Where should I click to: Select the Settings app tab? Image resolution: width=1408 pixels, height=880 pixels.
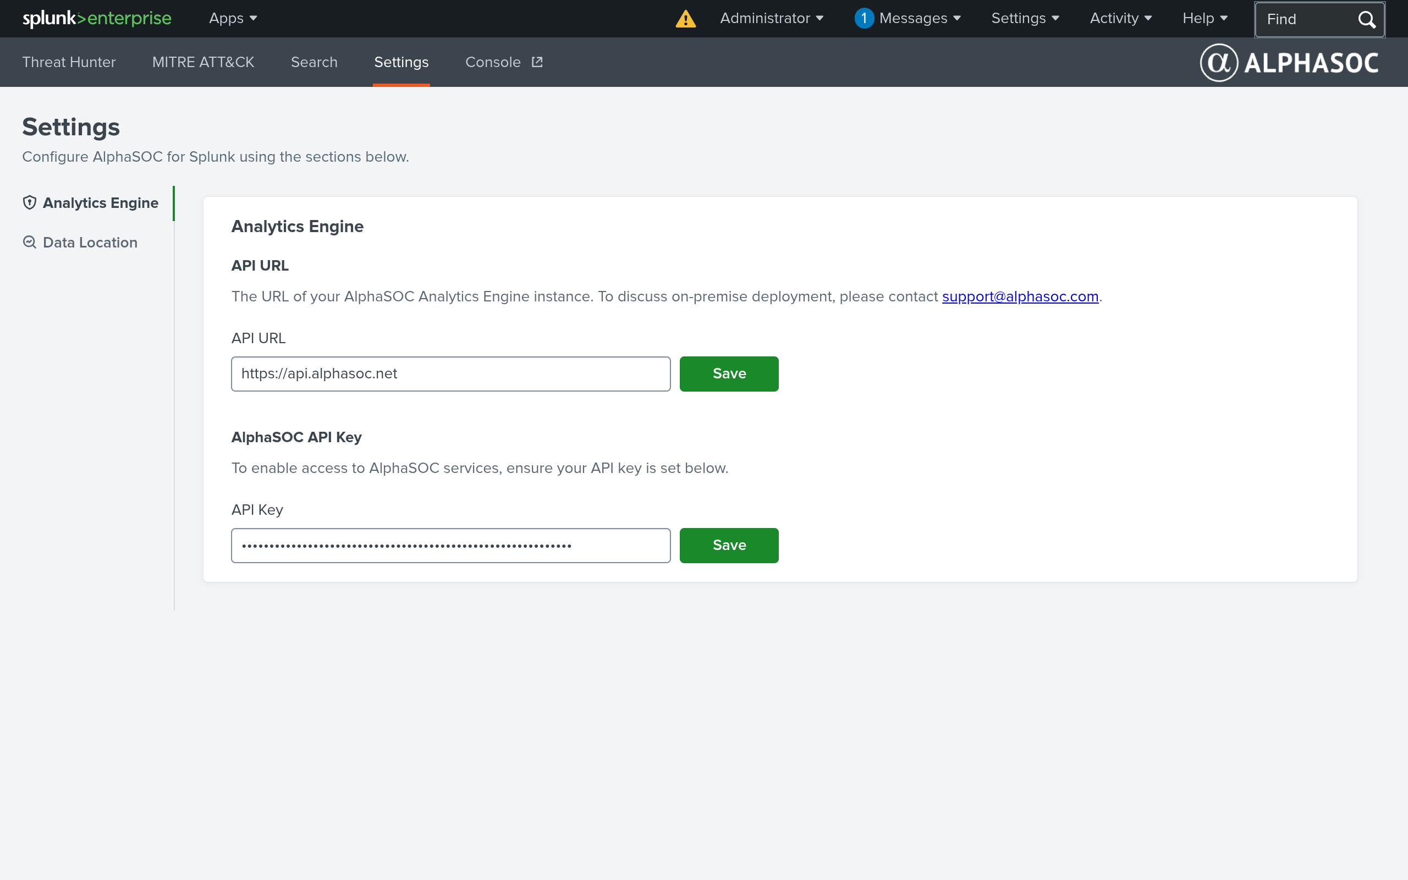[x=402, y=62]
